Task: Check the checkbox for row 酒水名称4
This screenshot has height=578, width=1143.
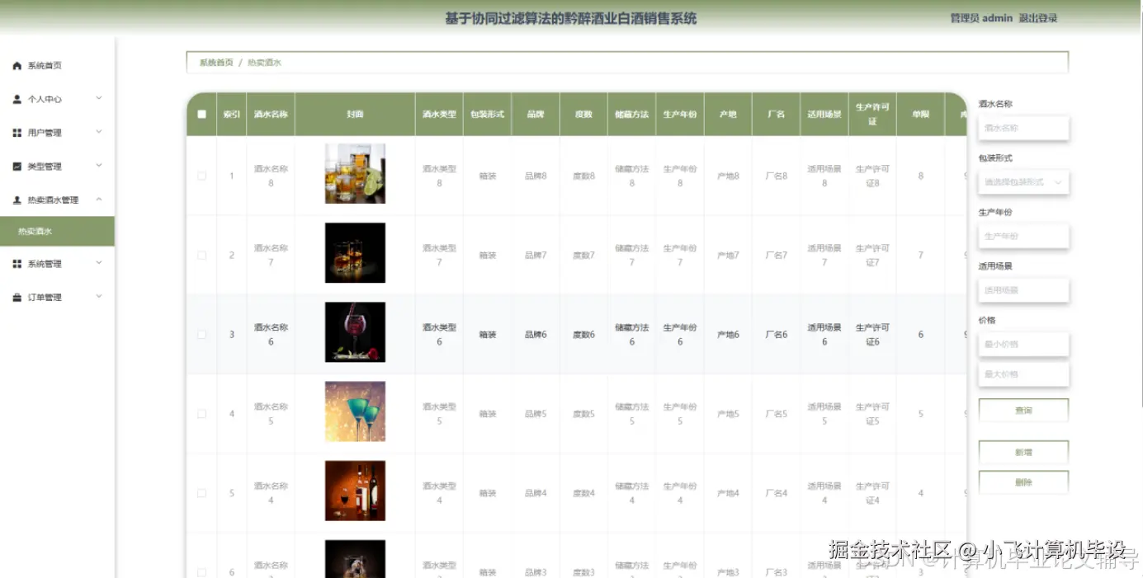Action: (x=202, y=493)
